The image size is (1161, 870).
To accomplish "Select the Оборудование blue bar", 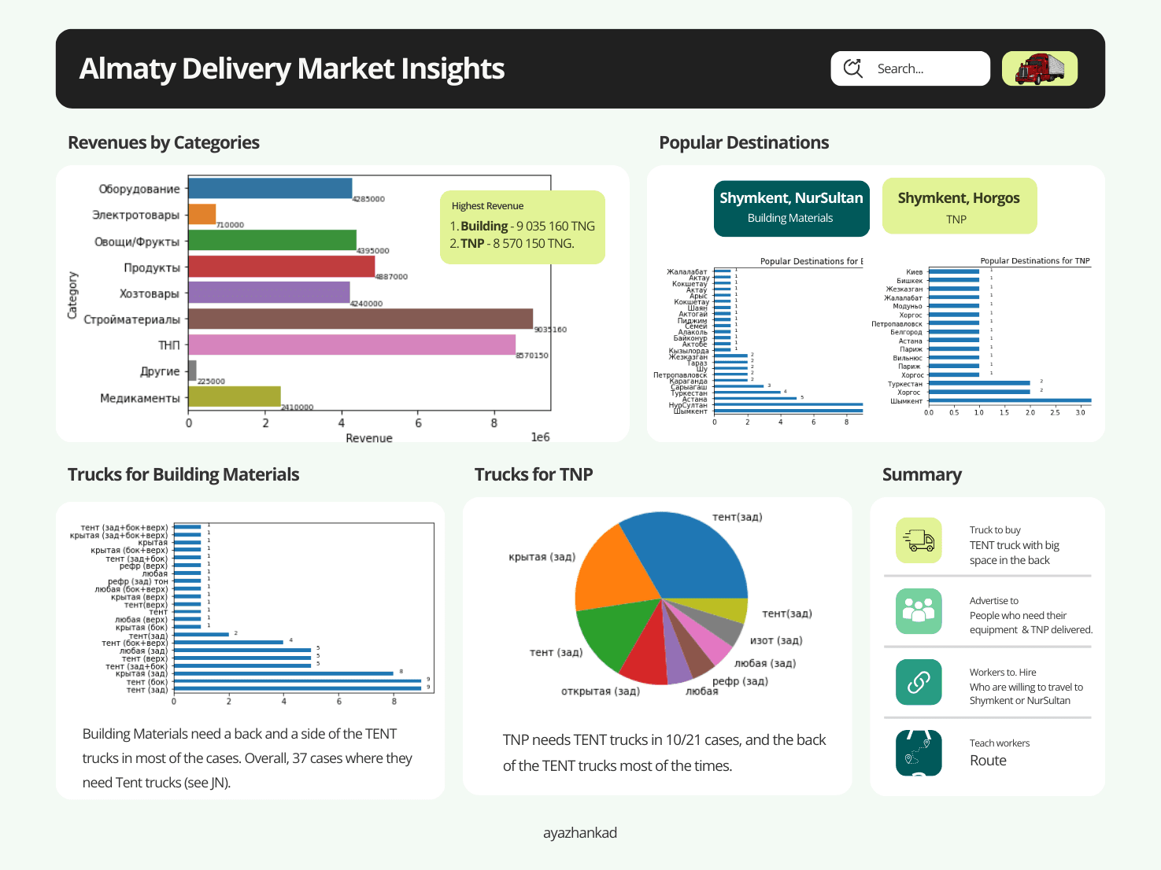I will click(270, 189).
